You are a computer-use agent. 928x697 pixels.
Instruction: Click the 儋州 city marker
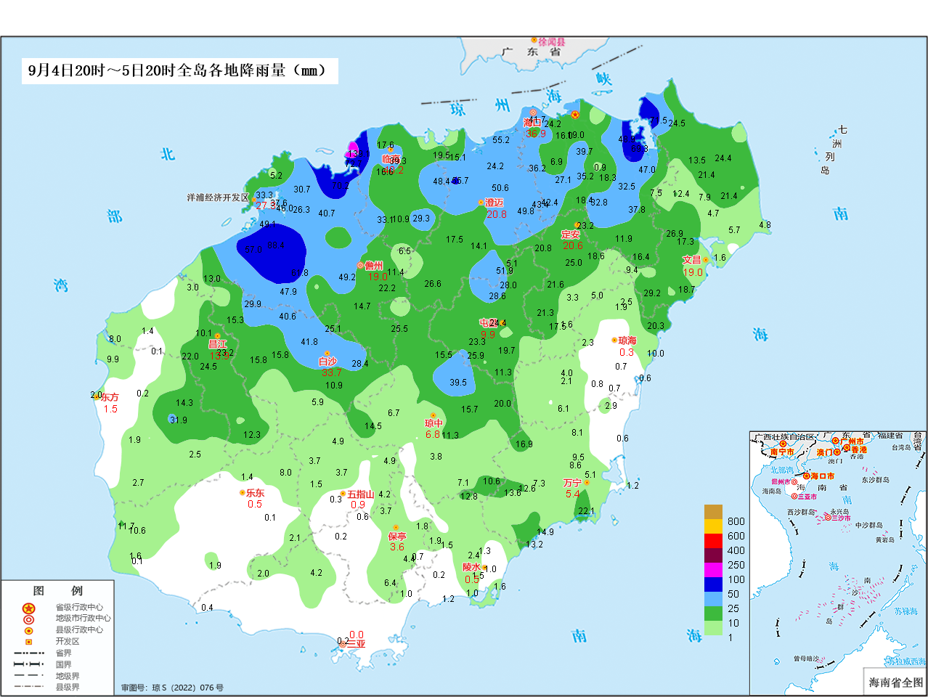tap(360, 266)
